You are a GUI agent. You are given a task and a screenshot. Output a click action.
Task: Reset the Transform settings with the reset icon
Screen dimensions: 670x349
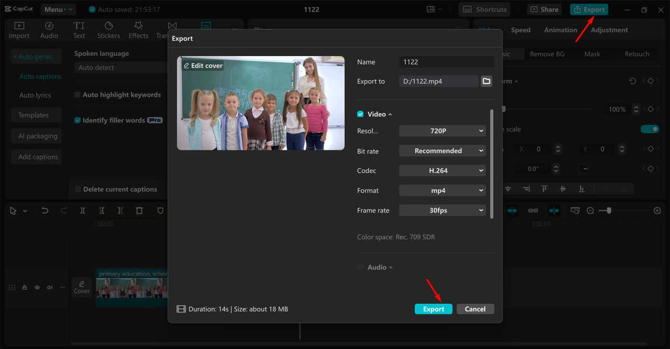[633, 81]
